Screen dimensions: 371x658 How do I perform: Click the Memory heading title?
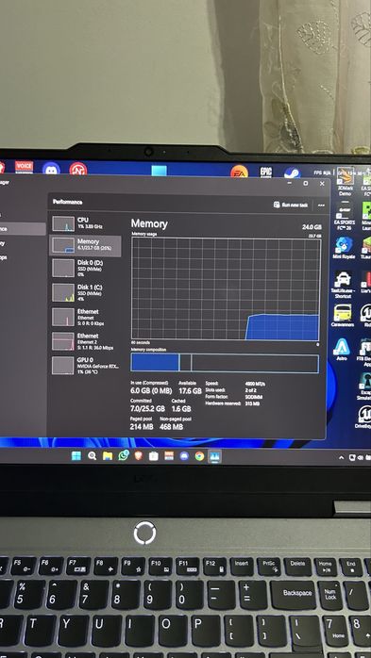(149, 224)
